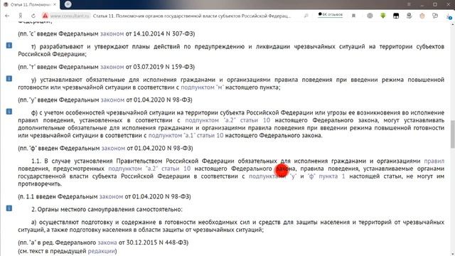Viewport: 455px width, 256px height.
Task: Follow подпунктом "а.2" статьи 10 link in subparagraph ф)
Action: tap(227, 120)
